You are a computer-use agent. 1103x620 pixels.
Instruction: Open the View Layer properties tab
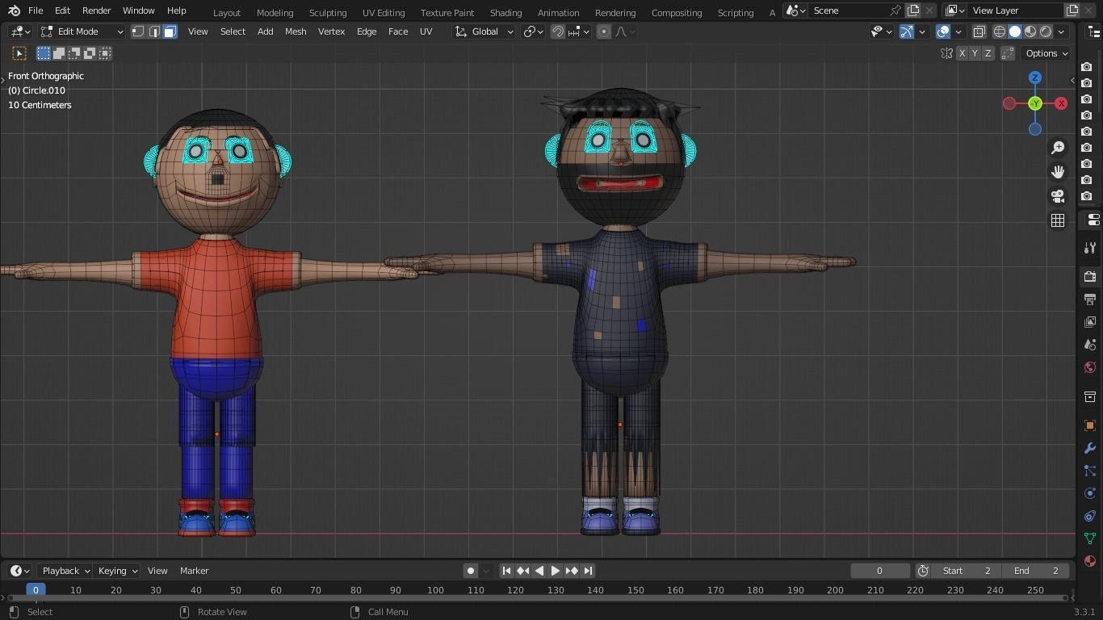click(x=1090, y=322)
